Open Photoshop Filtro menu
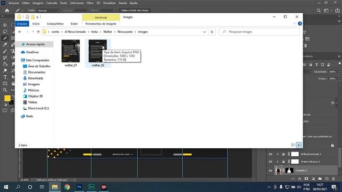The image size is (342, 192). pos(90,3)
